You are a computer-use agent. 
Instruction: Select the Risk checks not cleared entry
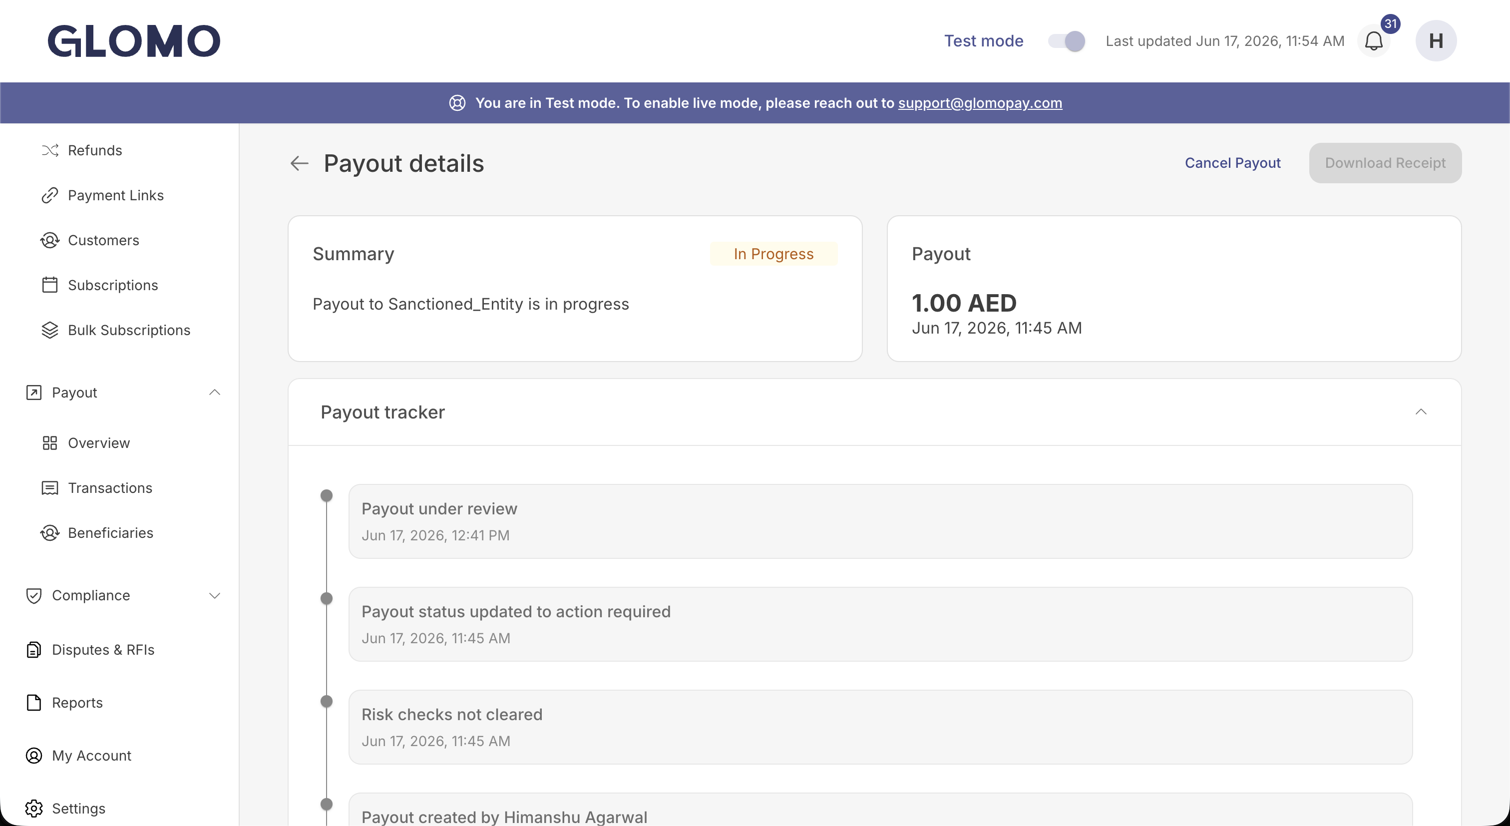coord(880,727)
